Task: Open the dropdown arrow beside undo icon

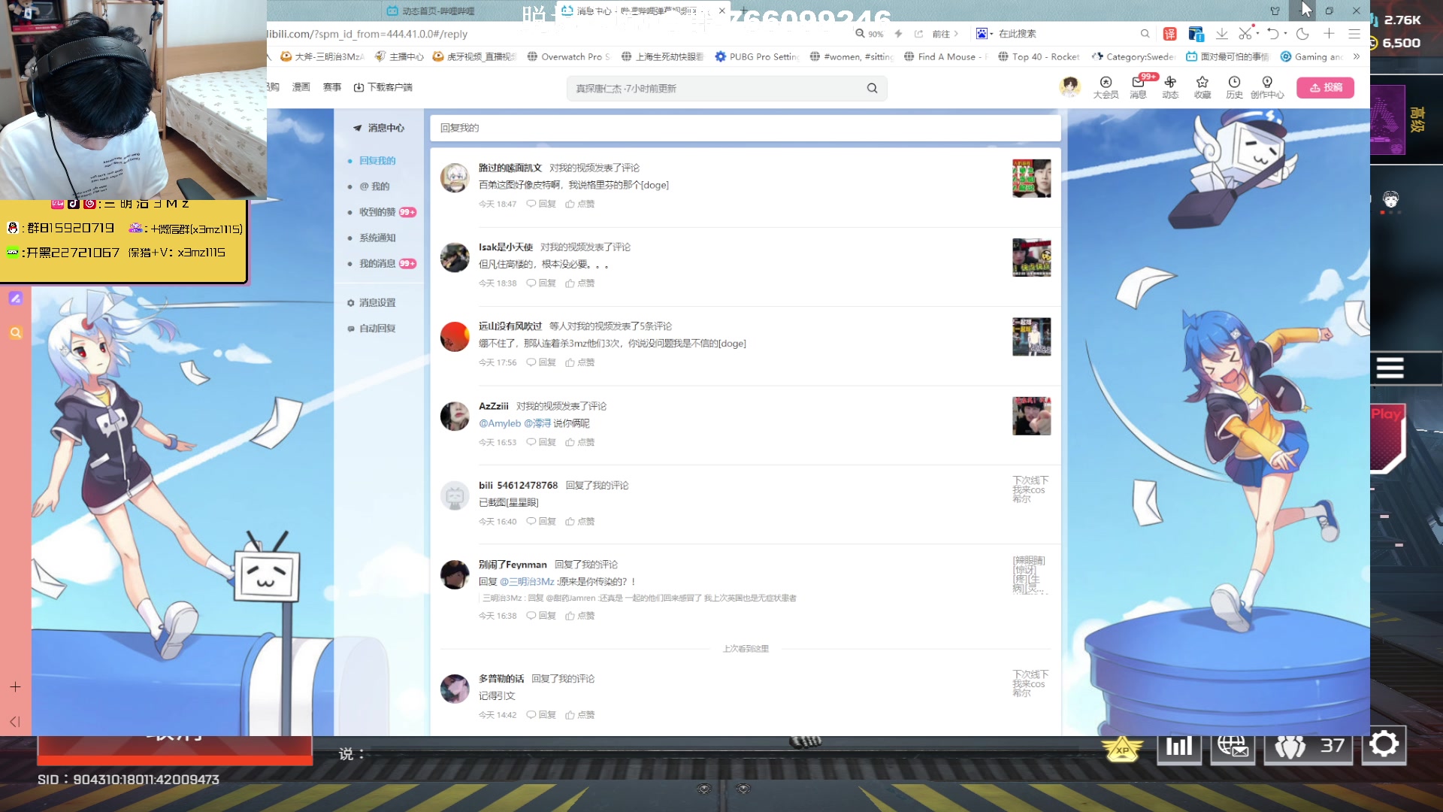Action: [x=1285, y=33]
